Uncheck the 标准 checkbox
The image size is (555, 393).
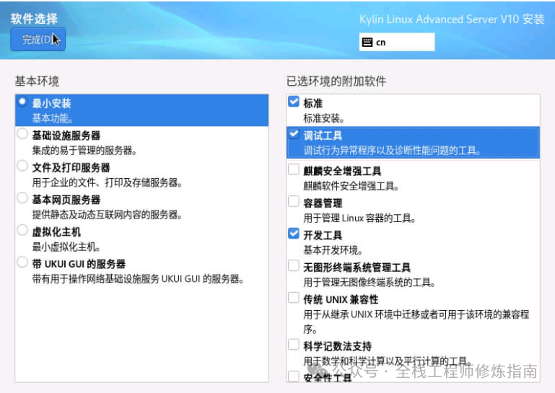(x=294, y=102)
